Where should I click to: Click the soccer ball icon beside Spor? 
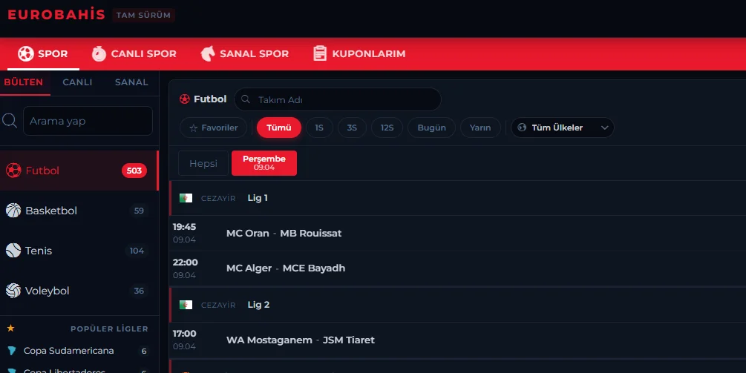[26, 53]
